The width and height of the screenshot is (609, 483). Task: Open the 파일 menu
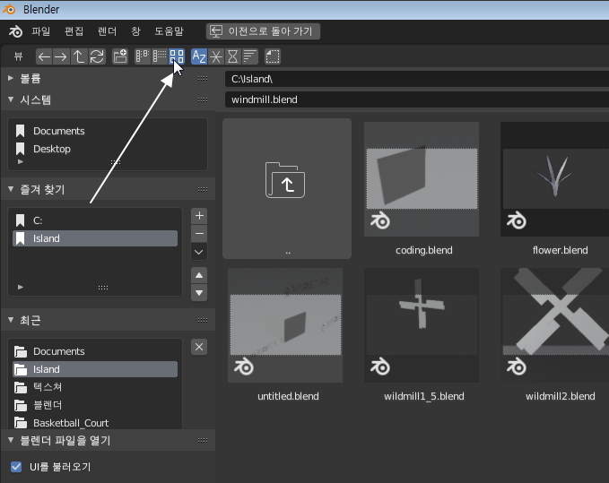(40, 31)
